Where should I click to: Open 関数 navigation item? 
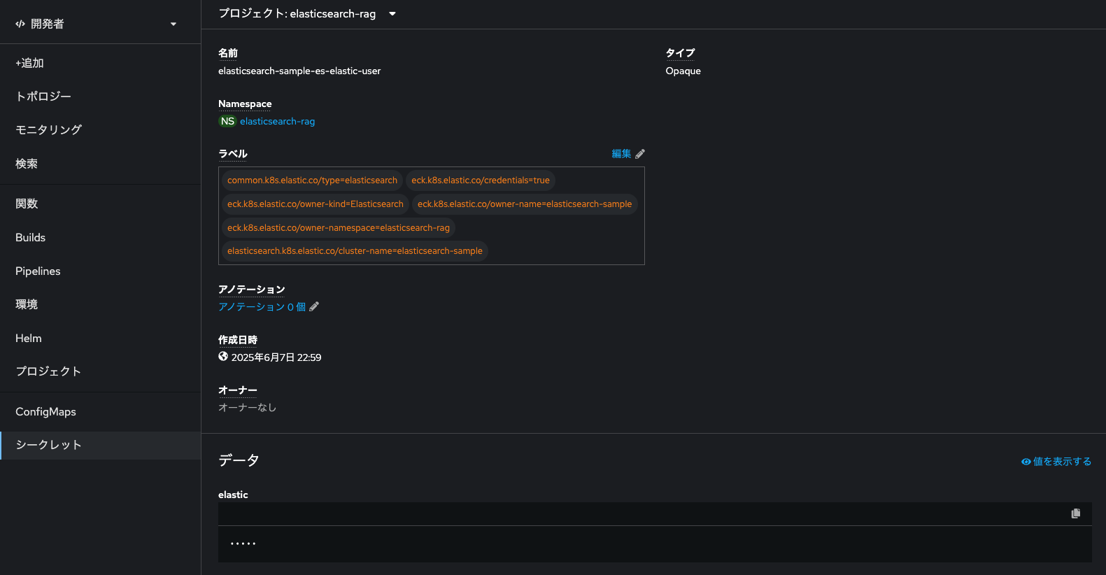pyautogui.click(x=100, y=204)
